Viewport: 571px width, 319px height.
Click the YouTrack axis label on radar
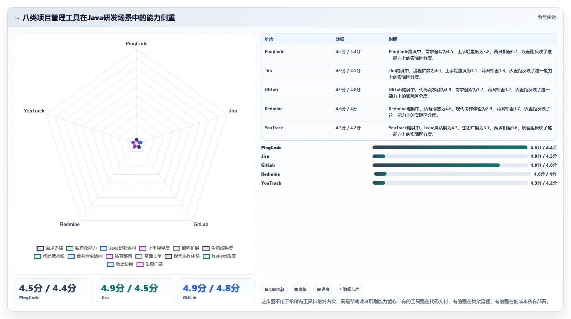pos(34,111)
